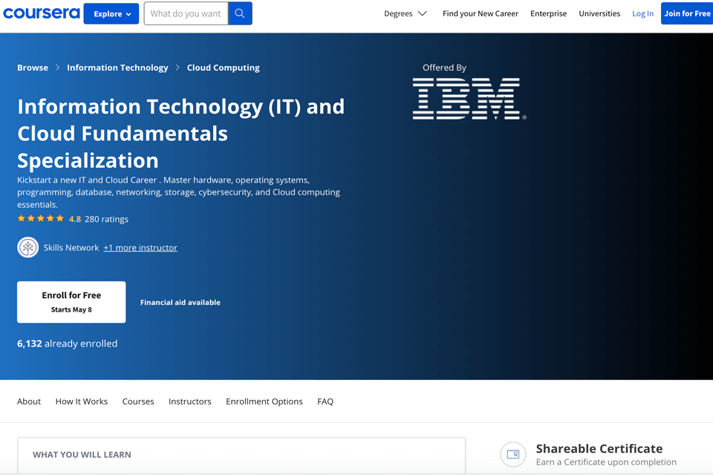The height and width of the screenshot is (475, 713).
Task: Switch to the FAQ tab
Action: coord(325,402)
